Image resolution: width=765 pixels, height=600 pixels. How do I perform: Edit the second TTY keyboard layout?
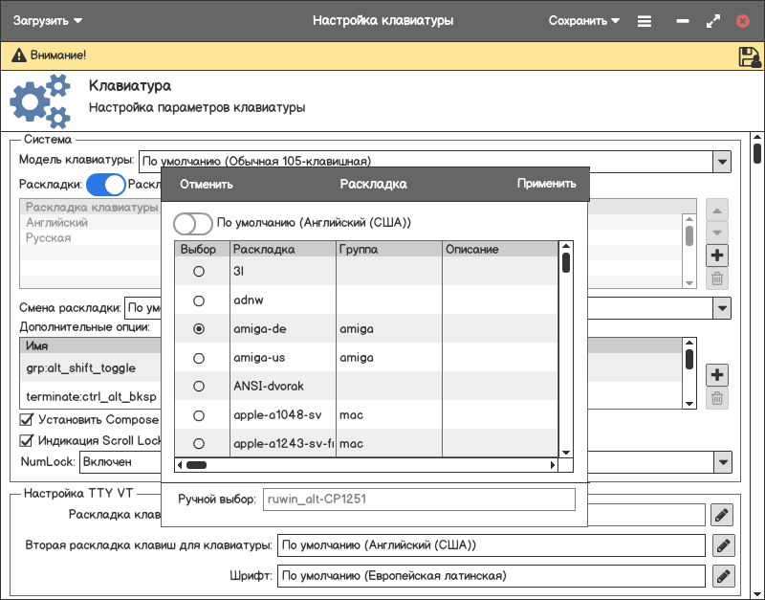pos(722,545)
